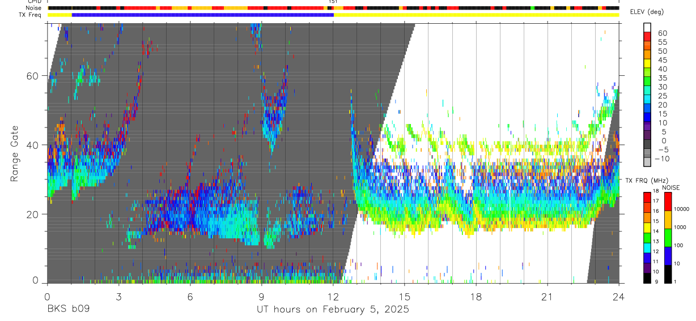Click the '12' tick label on the UT hours axis
This screenshot has width=696, height=321.
coord(333,297)
